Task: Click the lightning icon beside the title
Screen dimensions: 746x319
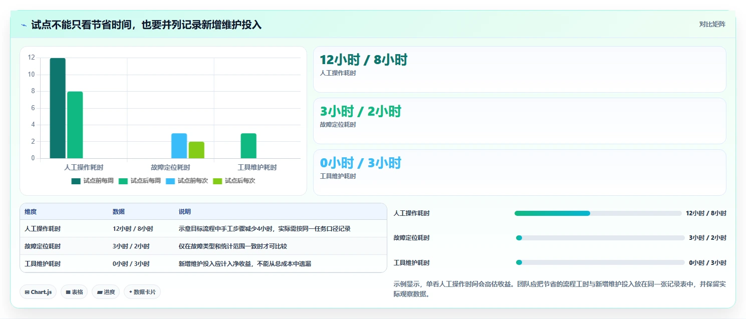Action: [x=24, y=25]
